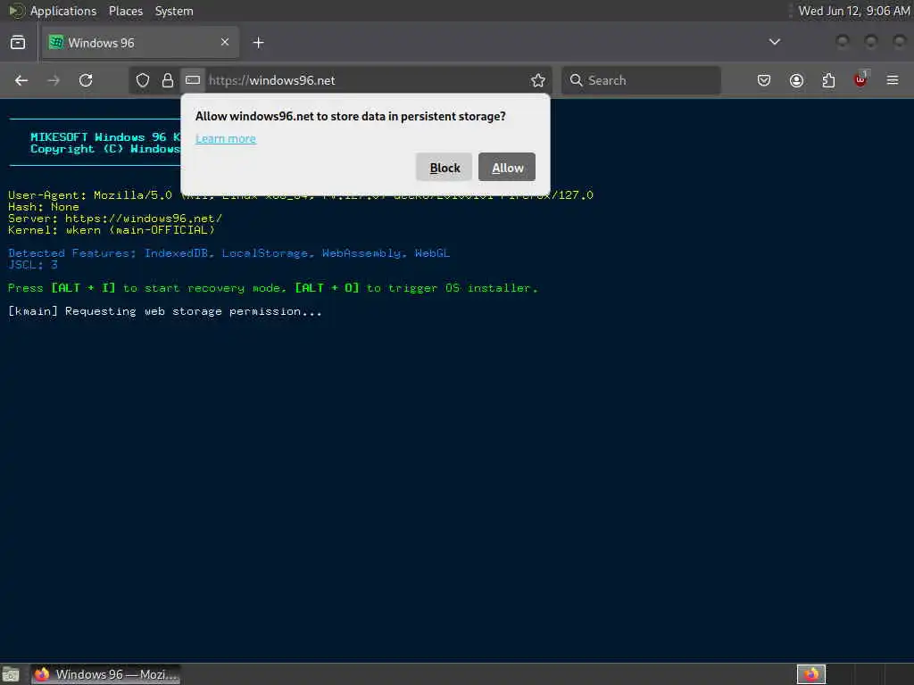
Task: Go back to previous page
Action: coord(21,80)
